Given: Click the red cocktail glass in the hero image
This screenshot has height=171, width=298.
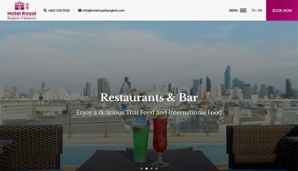Looking at the screenshot, I should tap(160, 141).
